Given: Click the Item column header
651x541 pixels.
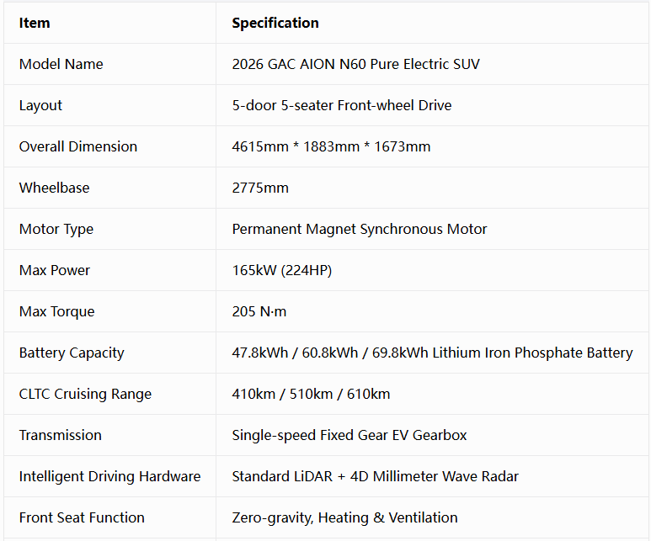Looking at the screenshot, I should point(35,23).
